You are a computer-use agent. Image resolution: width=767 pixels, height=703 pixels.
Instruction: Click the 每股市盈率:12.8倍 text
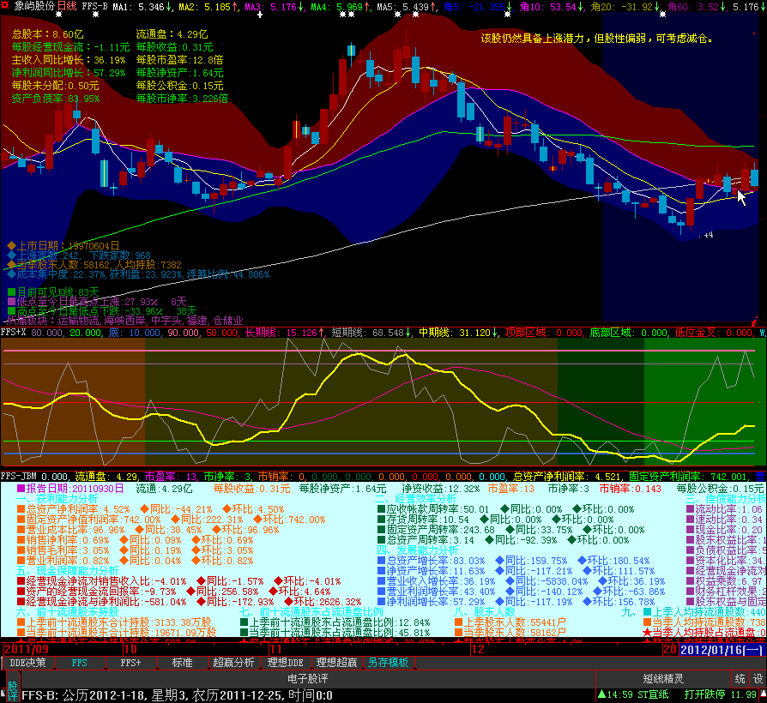click(x=179, y=60)
